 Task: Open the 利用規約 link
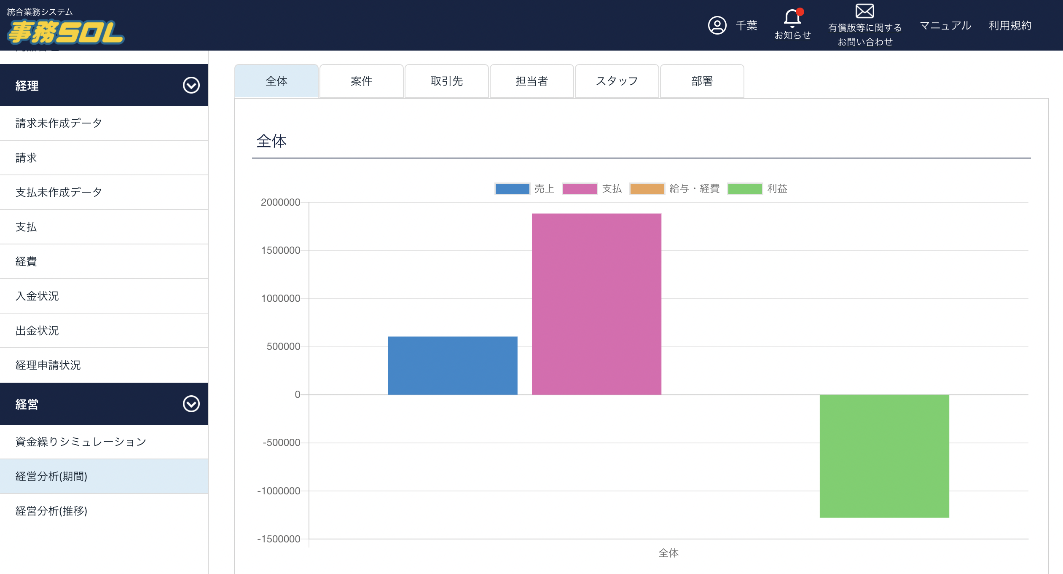(x=1010, y=25)
